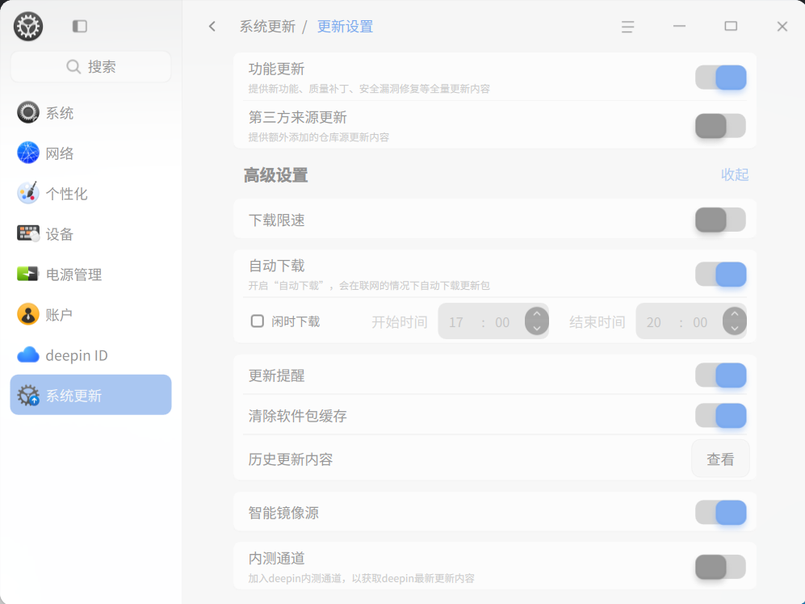The width and height of the screenshot is (805, 604).
Task: Click the control center gear logo icon
Action: [x=28, y=26]
